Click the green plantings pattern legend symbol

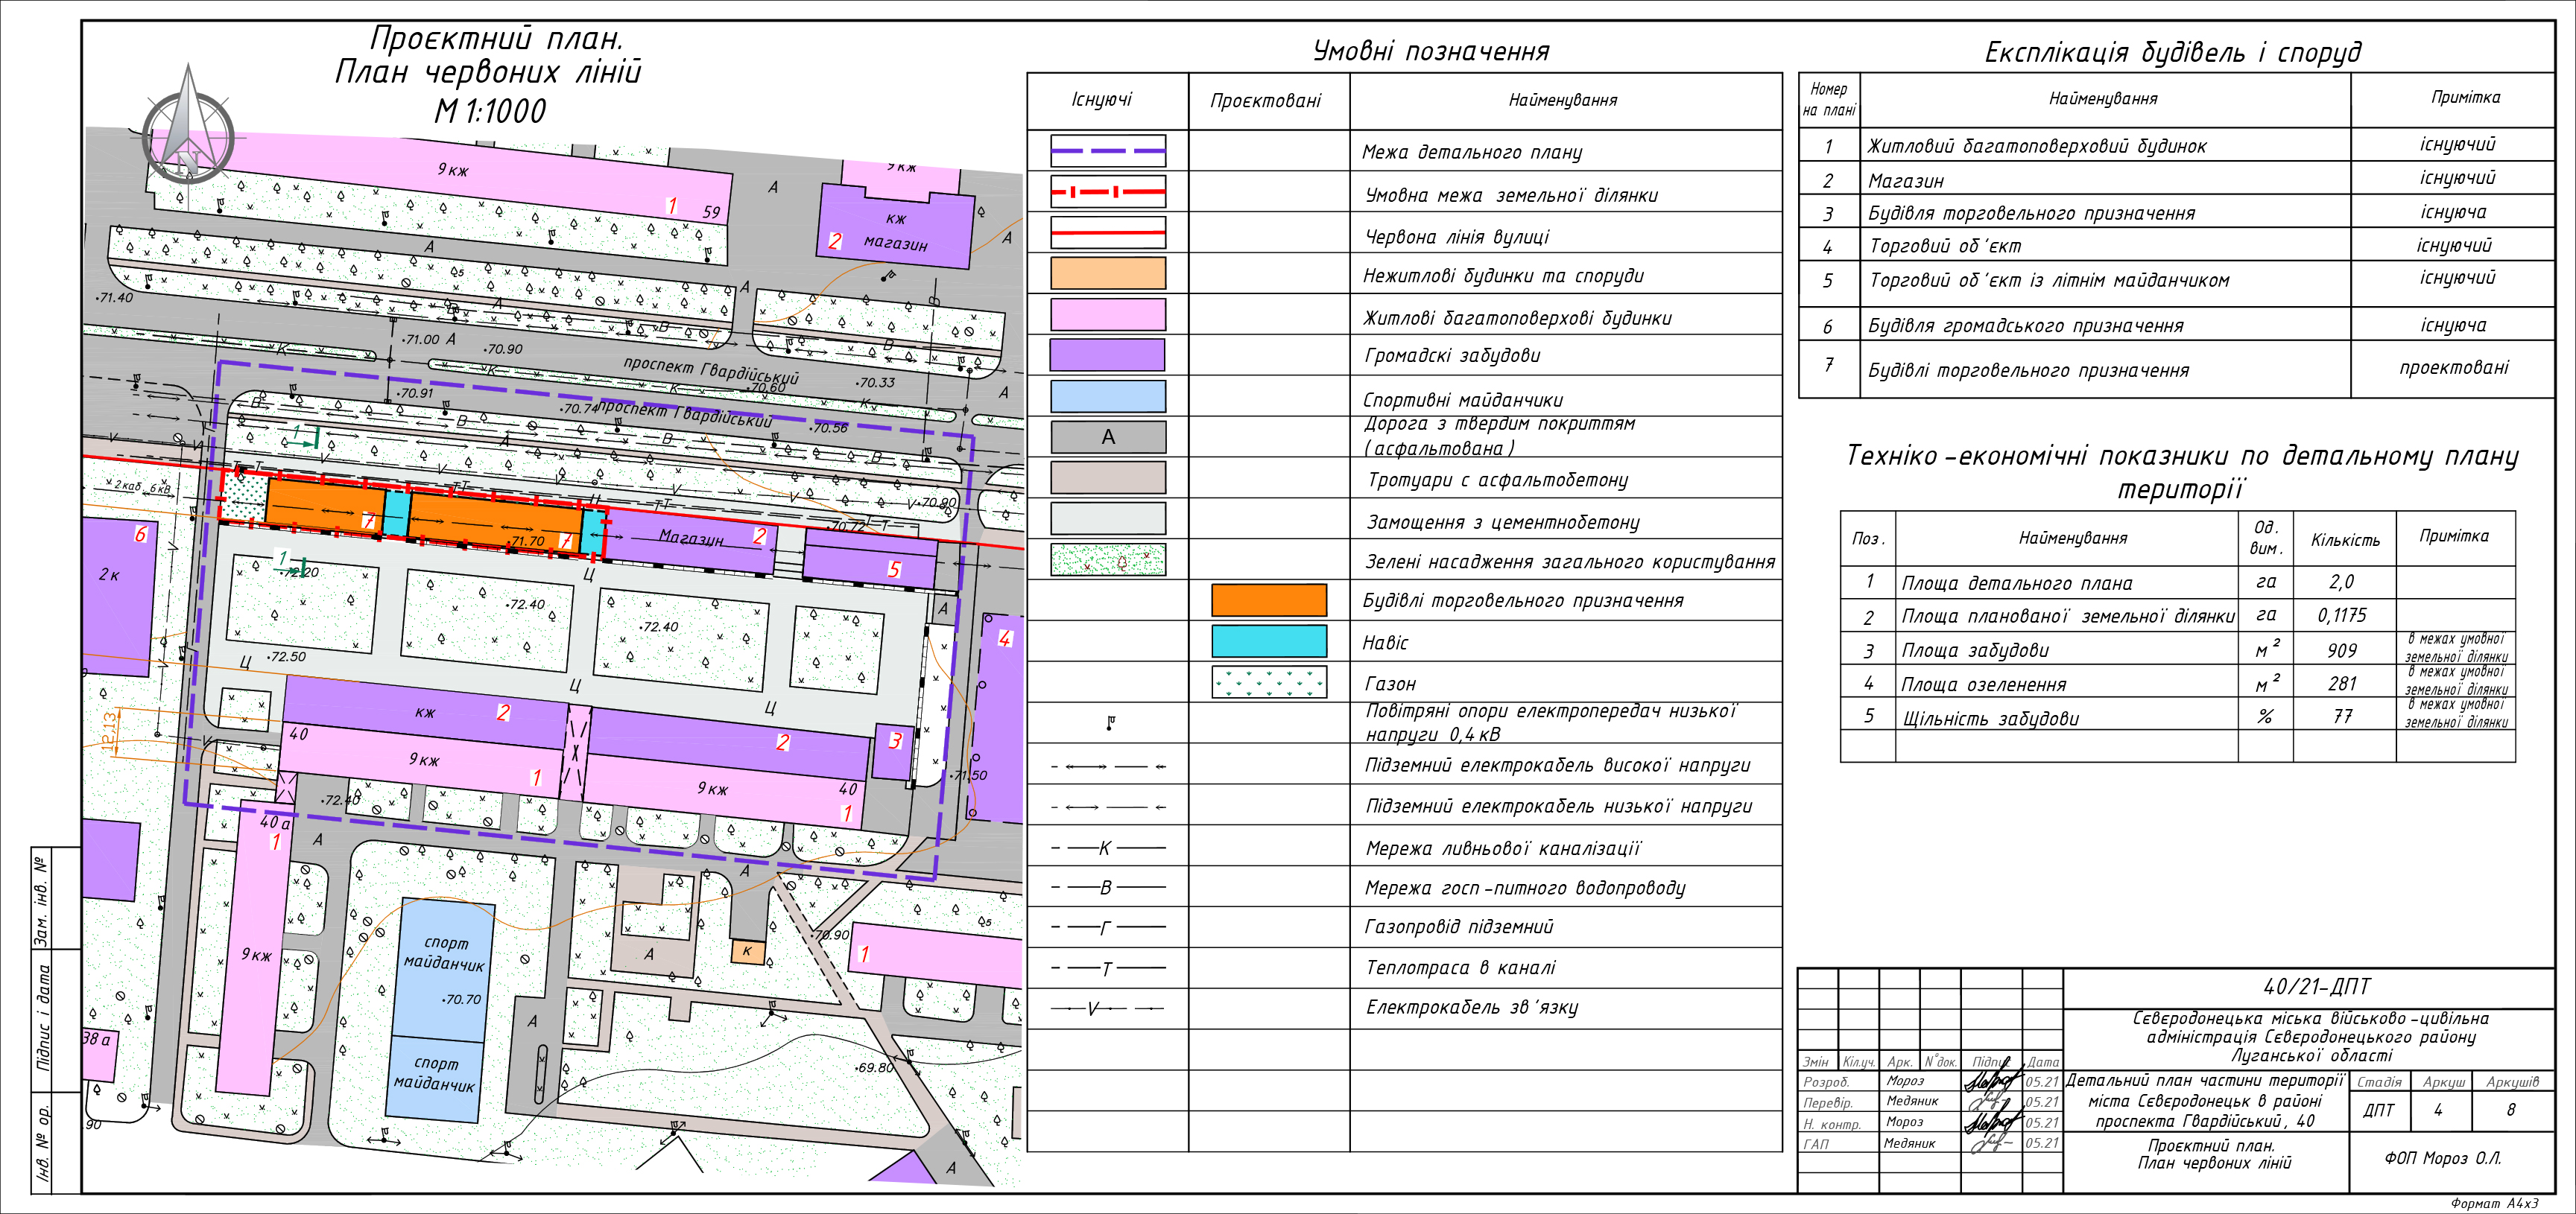coord(1107,559)
